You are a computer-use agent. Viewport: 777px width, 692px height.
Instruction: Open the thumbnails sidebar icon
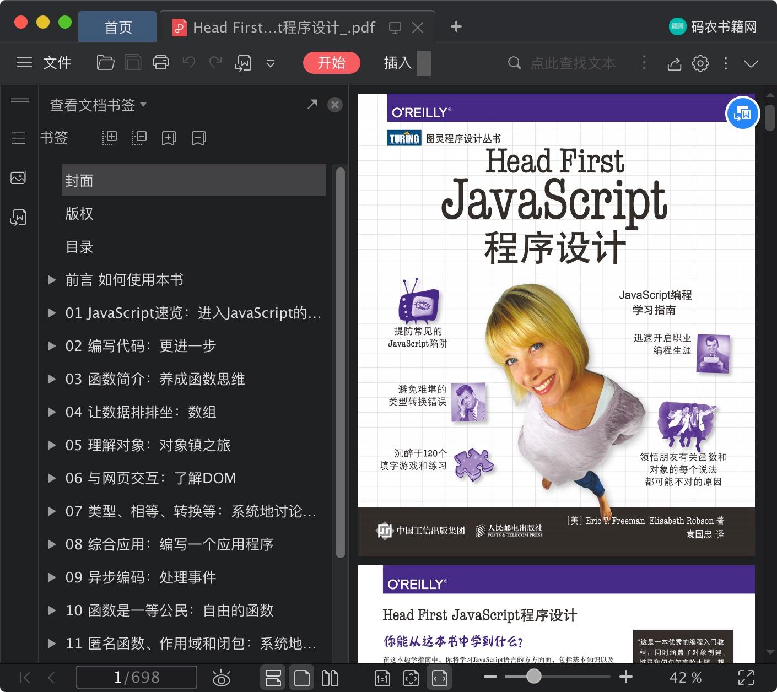(18, 178)
